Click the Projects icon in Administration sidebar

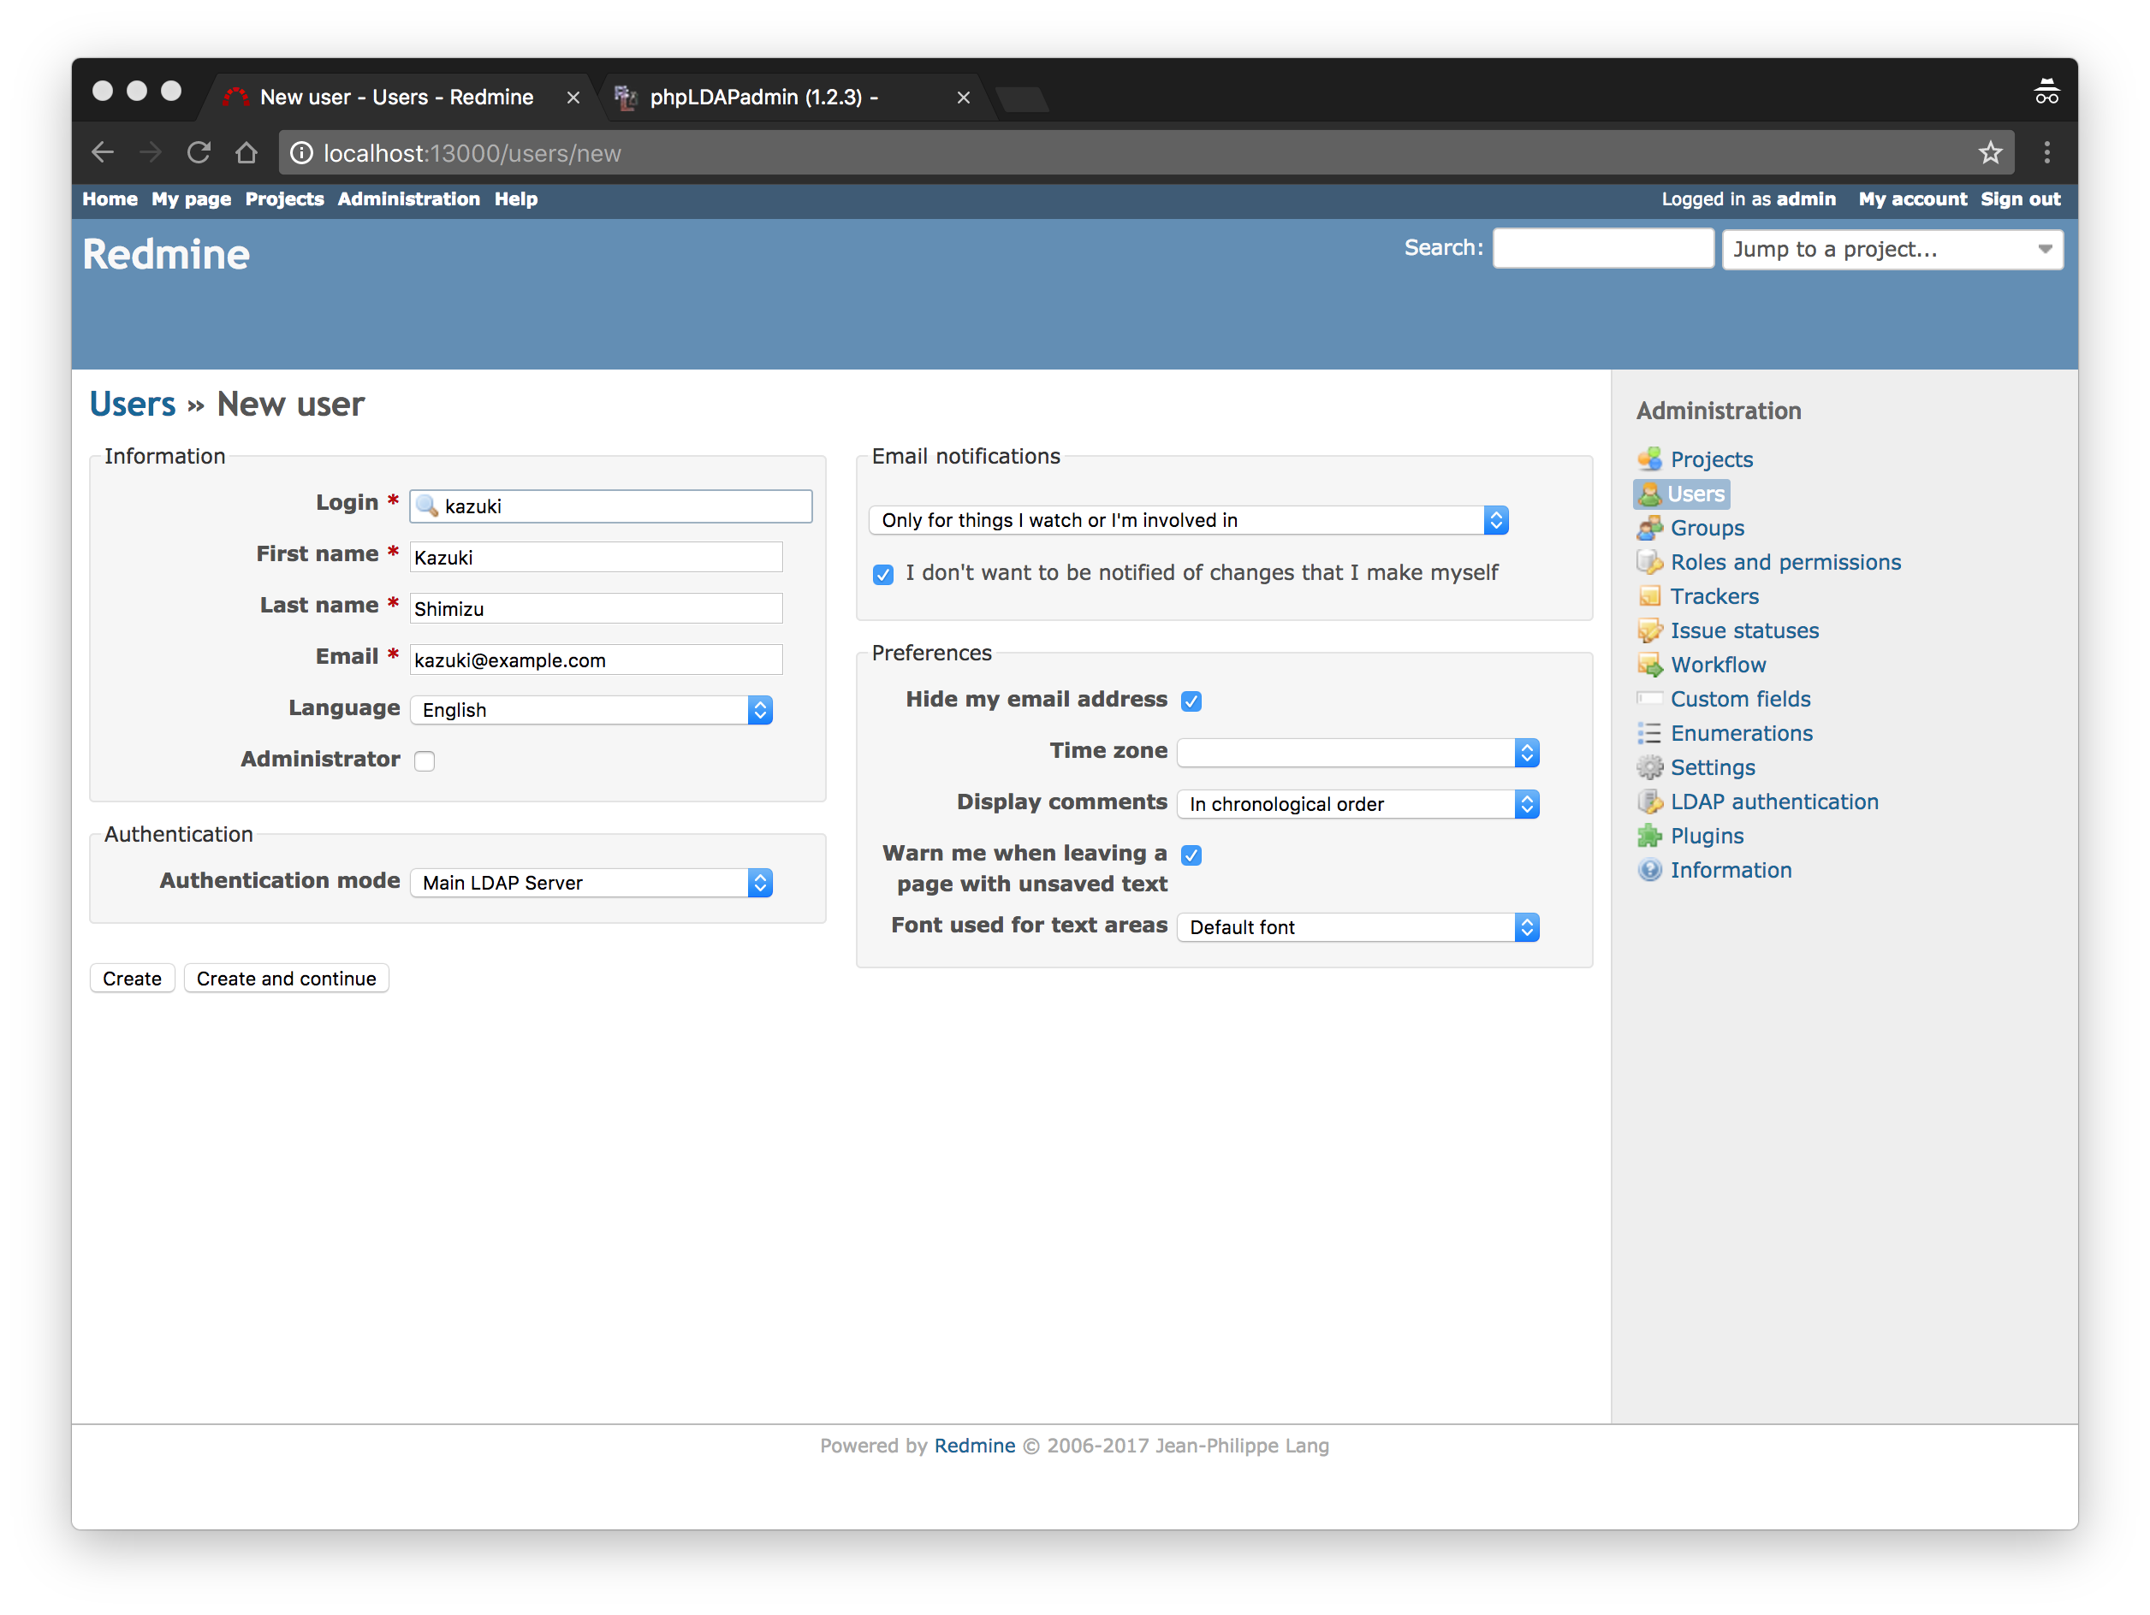tap(1649, 459)
